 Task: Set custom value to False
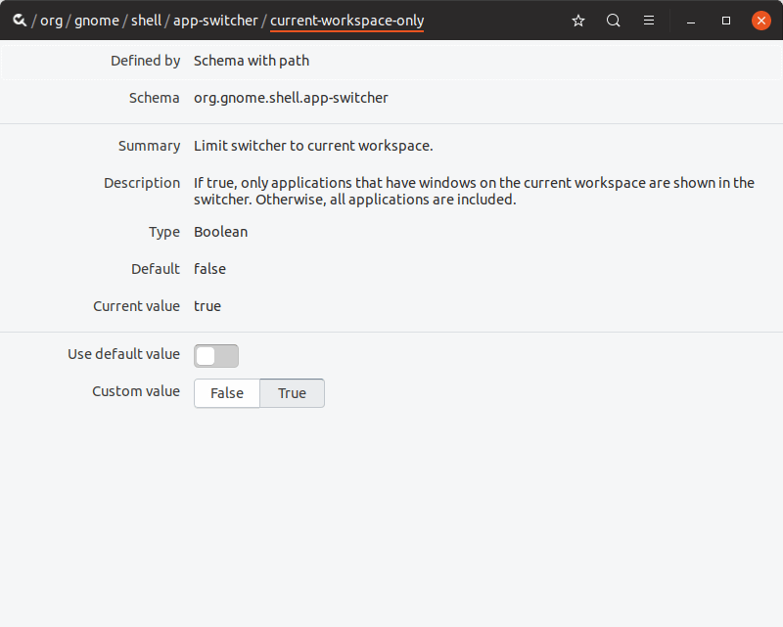(x=227, y=393)
